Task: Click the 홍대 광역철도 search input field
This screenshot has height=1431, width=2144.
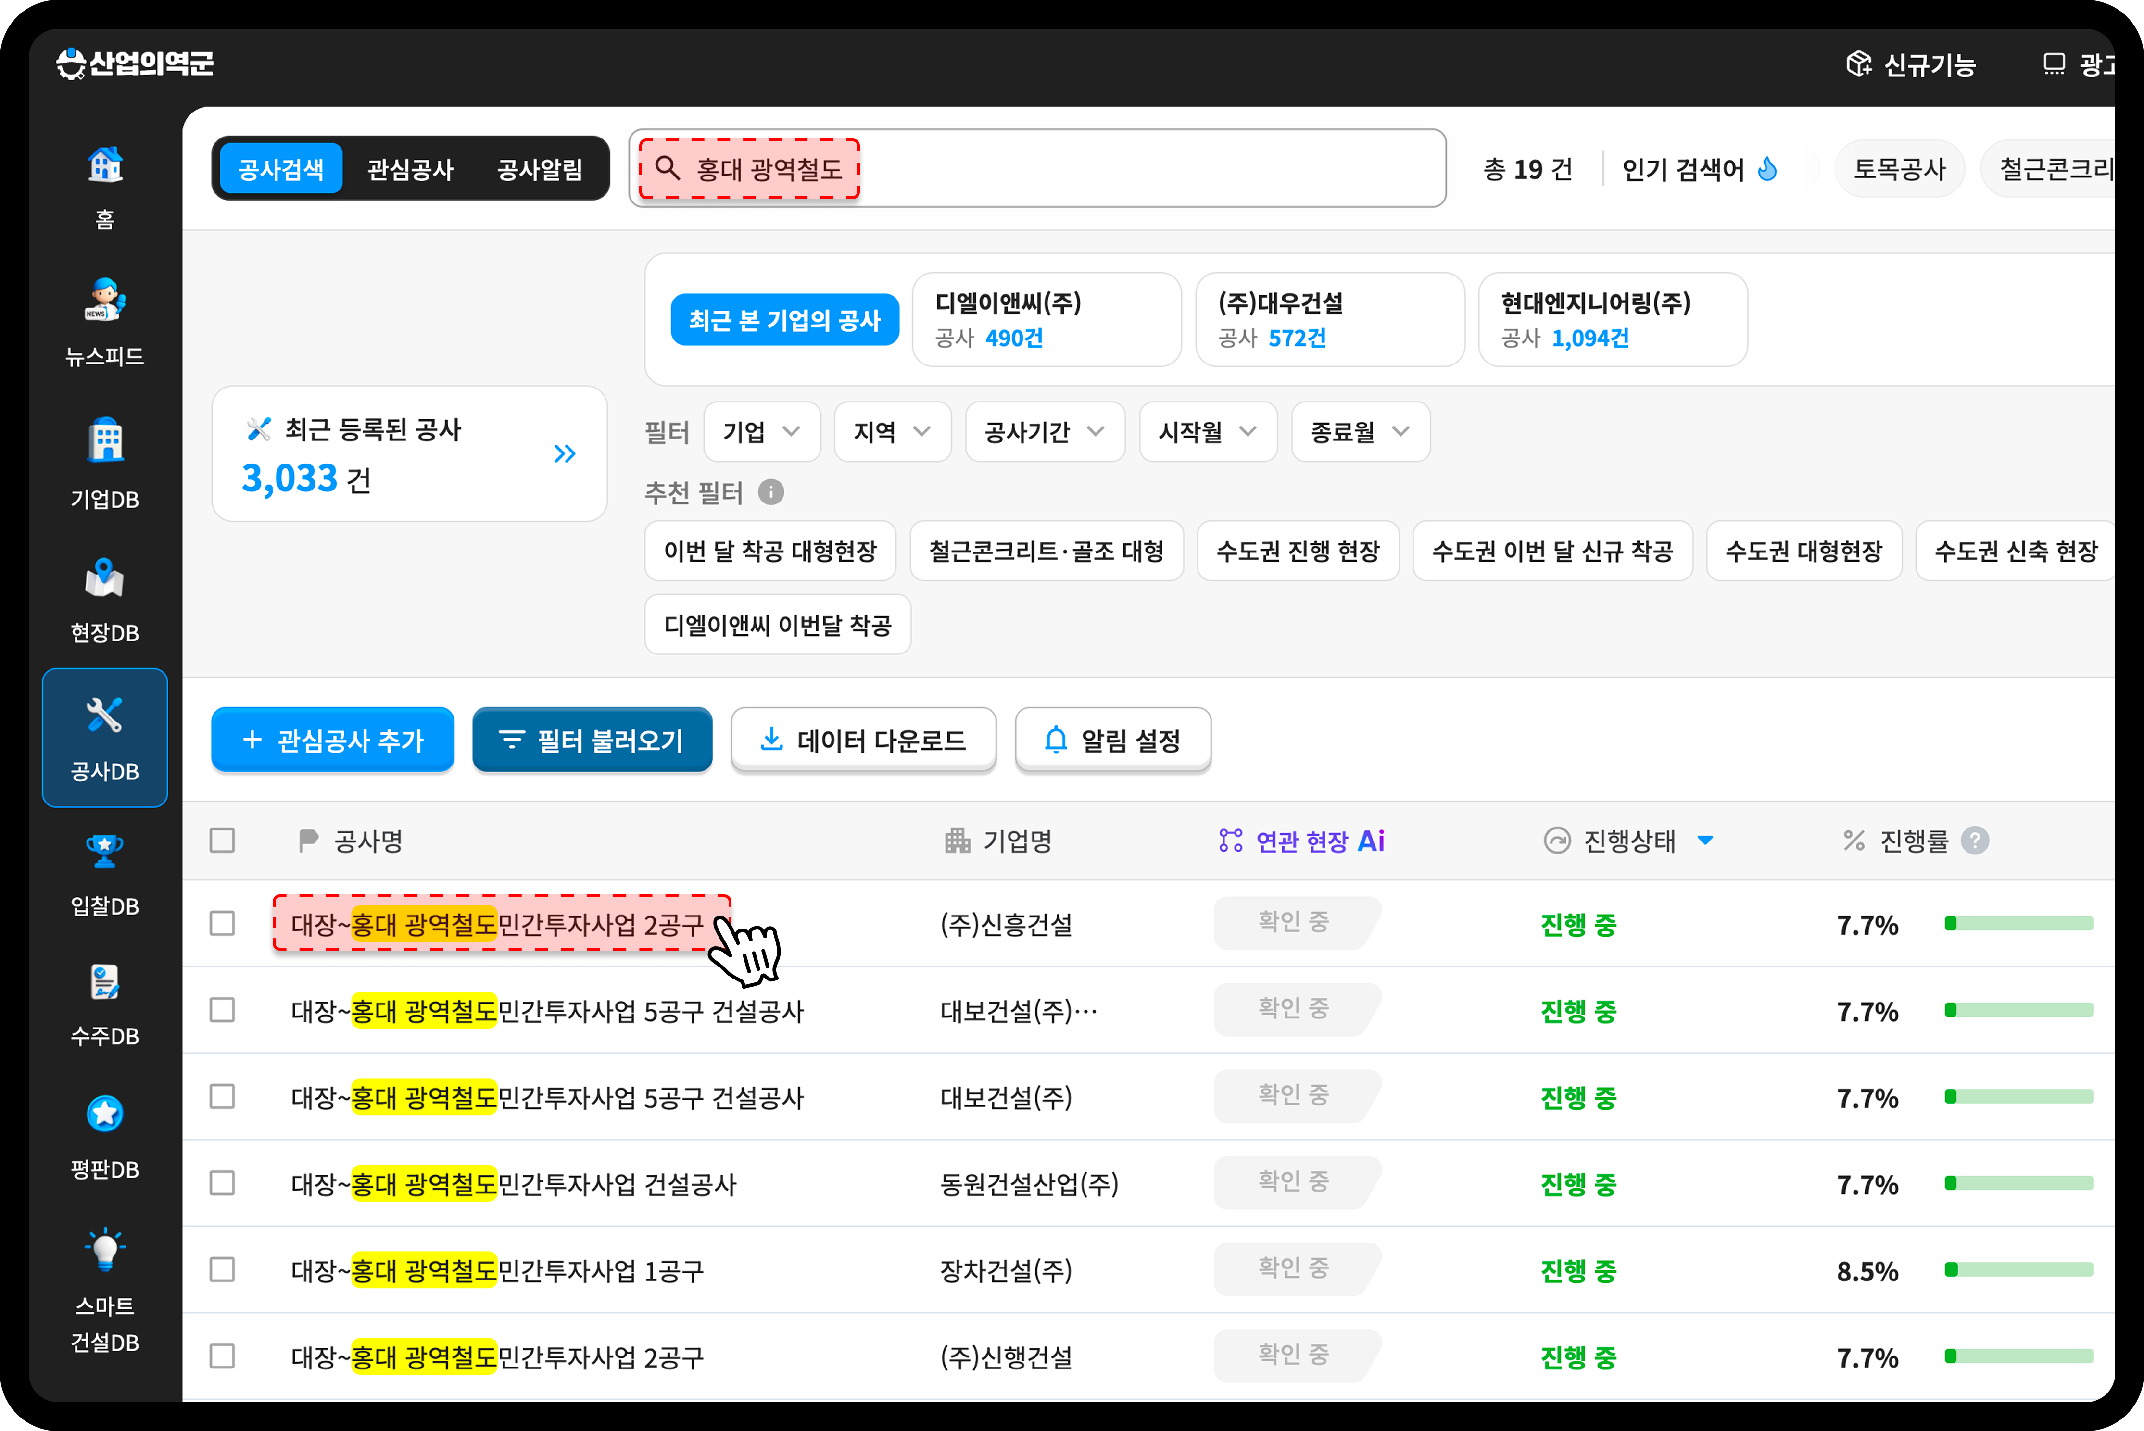Action: [1038, 168]
